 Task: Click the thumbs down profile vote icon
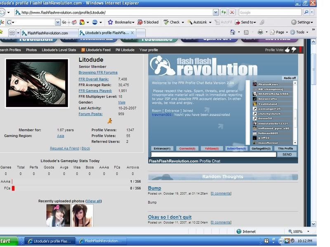[x=294, y=50]
